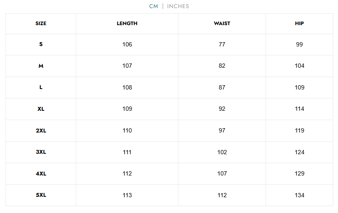Select the S size row label

(41, 44)
